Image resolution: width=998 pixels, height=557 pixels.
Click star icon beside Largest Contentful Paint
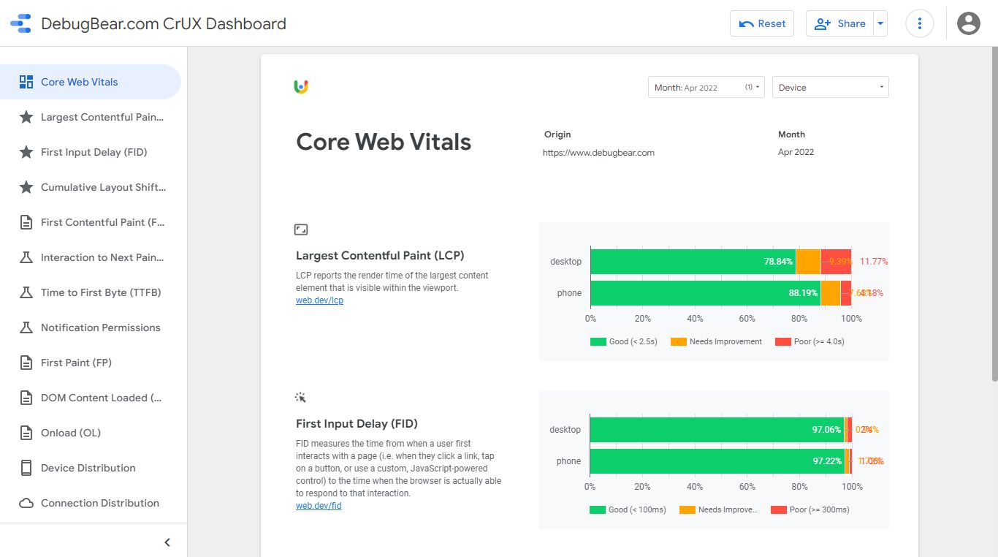(26, 117)
